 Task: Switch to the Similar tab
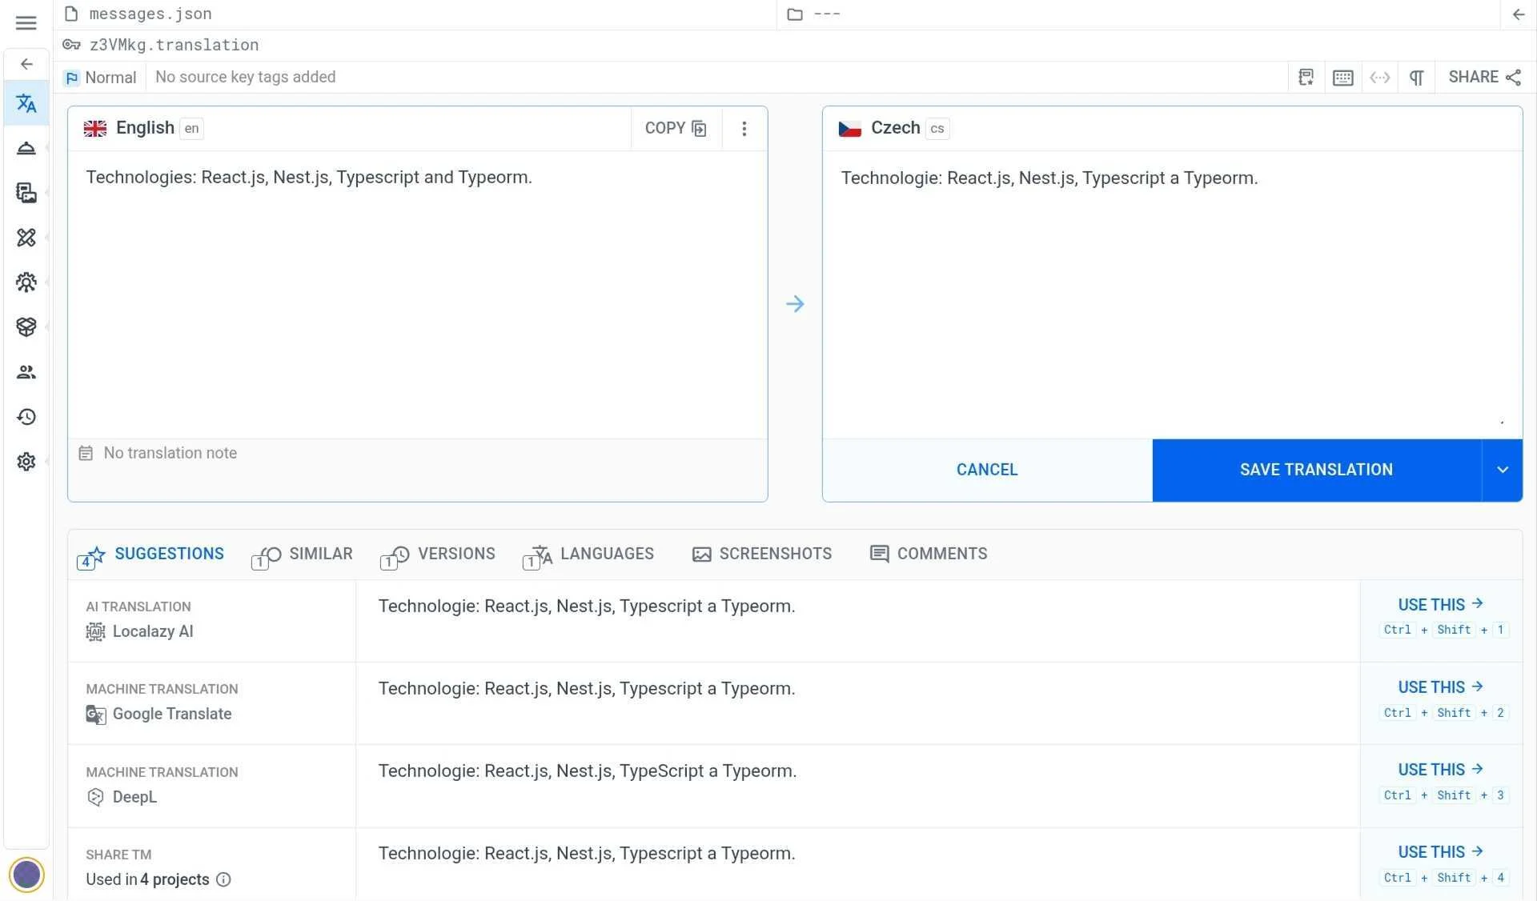coord(303,555)
